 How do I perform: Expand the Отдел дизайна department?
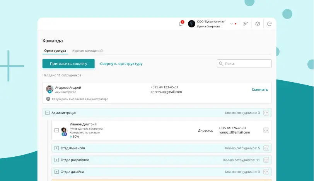tap(56, 172)
